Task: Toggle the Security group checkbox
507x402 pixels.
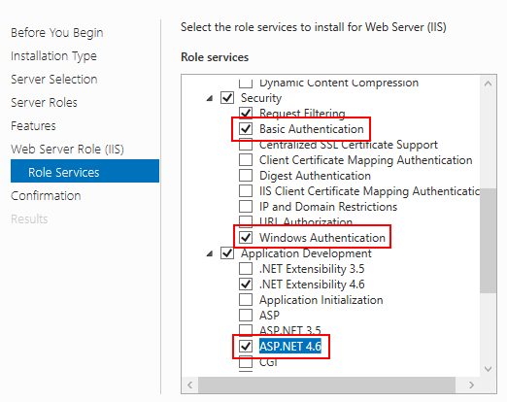Action: (x=227, y=98)
